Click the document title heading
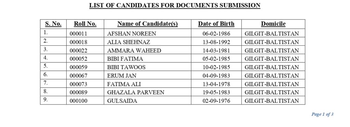Image resolution: width=350 pixels, height=127 pixels. 175,5
